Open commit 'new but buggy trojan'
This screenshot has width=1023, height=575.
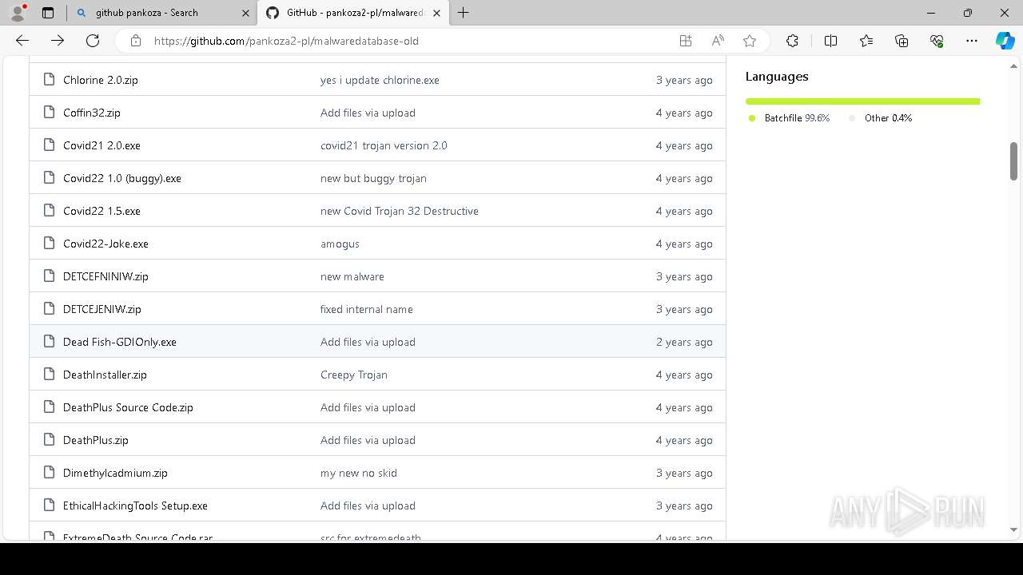(373, 178)
